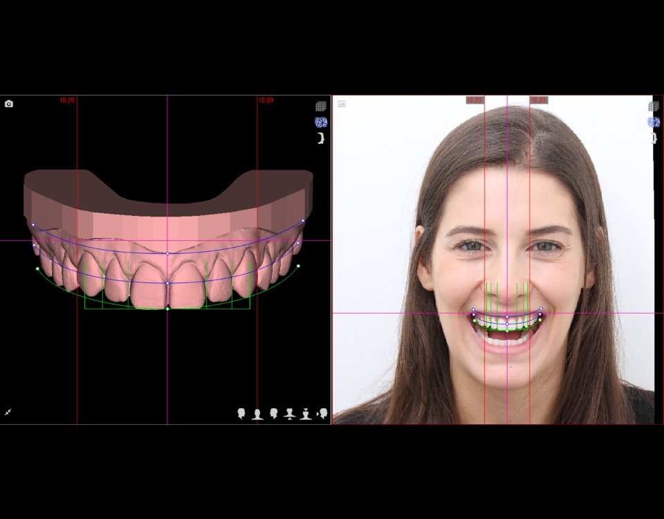Click the pin icon at 3D view corner

point(8,412)
